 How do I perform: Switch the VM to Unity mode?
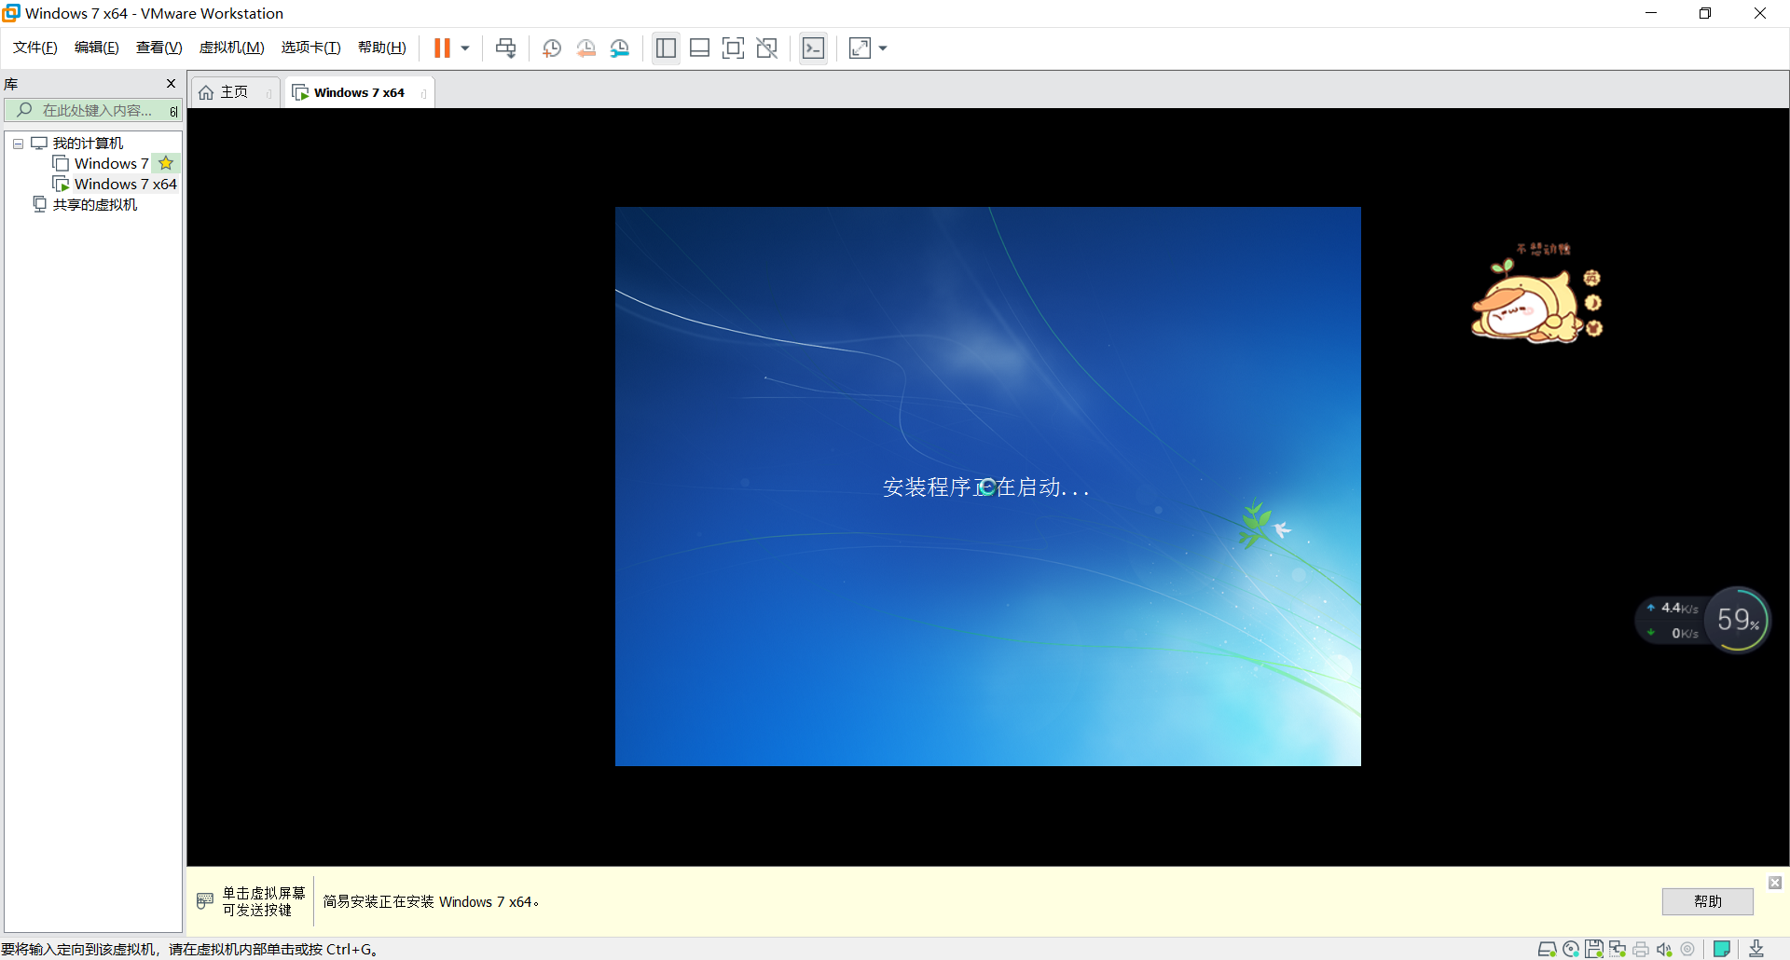(x=767, y=48)
